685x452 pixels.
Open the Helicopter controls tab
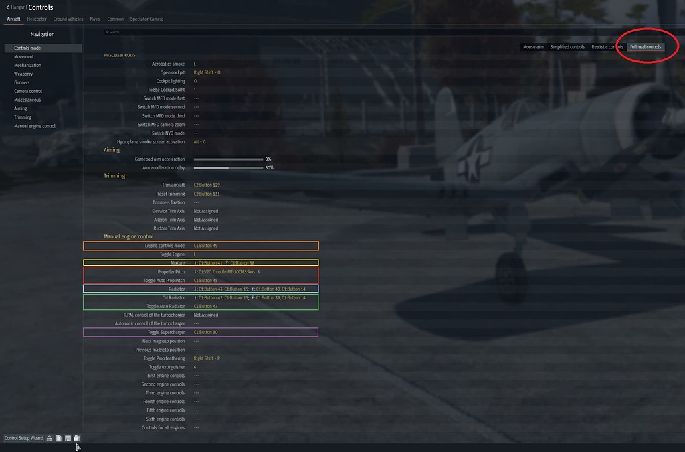coord(37,19)
